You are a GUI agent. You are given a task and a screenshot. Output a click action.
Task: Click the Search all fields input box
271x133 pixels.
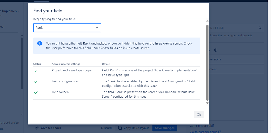236,28
